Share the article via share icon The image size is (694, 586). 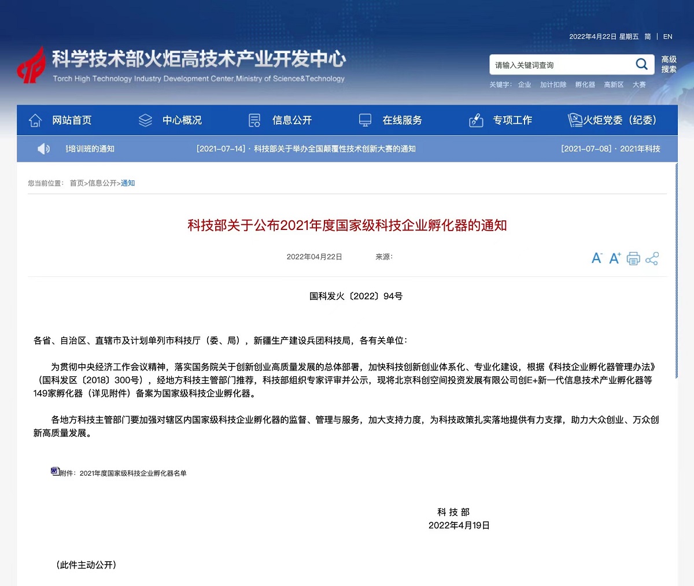tap(652, 258)
